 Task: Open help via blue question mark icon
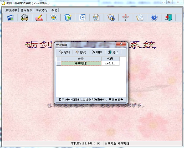(154, 18)
